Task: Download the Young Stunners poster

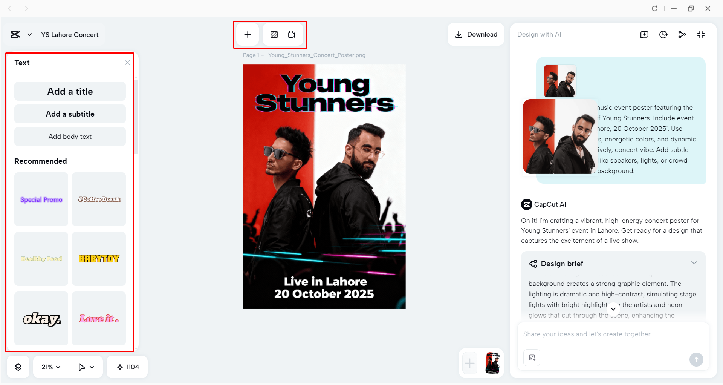Action: (x=475, y=34)
